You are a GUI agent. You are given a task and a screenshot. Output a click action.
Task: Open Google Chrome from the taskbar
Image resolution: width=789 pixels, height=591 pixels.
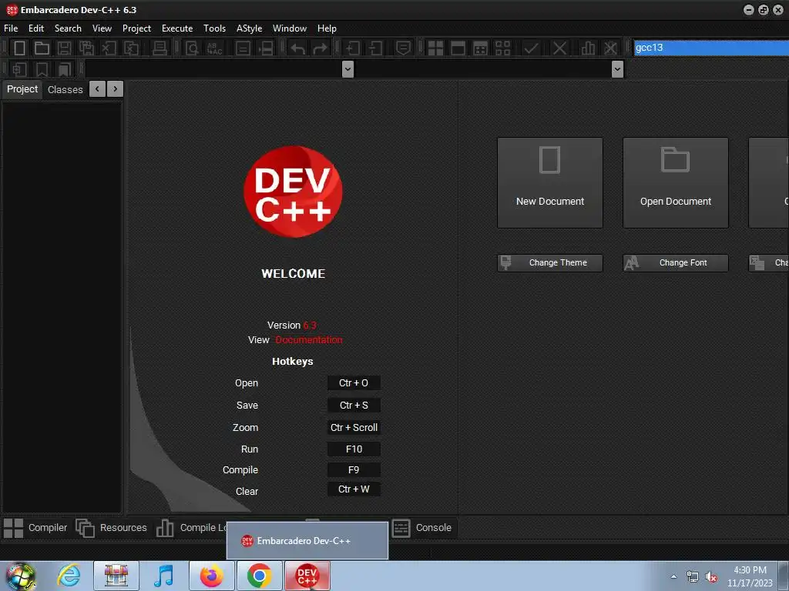259,576
